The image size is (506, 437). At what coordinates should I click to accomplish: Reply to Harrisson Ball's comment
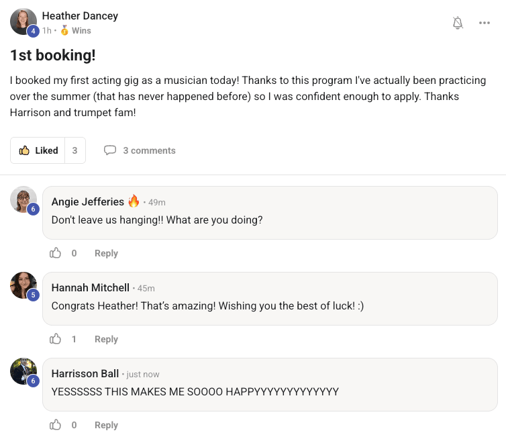coord(106,425)
